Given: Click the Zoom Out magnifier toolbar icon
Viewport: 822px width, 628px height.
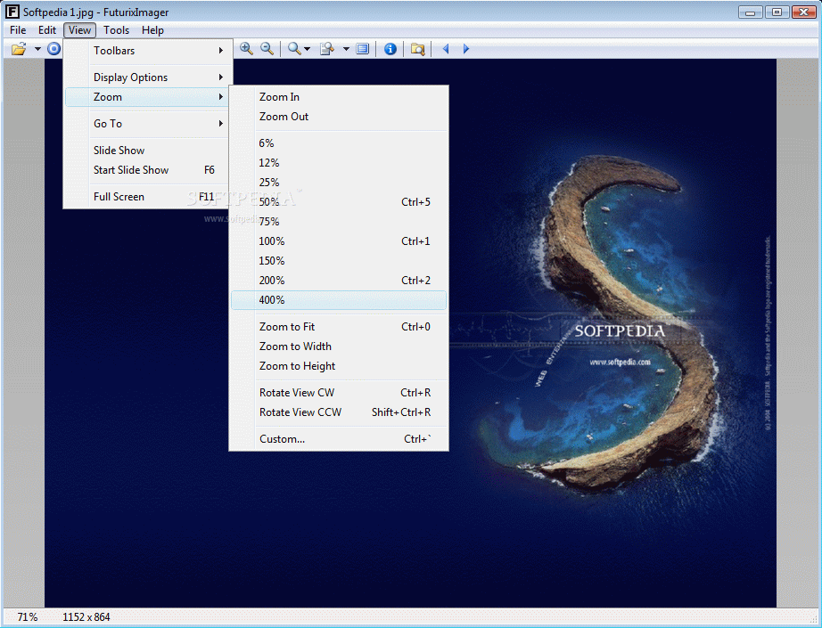Looking at the screenshot, I should click(x=267, y=49).
